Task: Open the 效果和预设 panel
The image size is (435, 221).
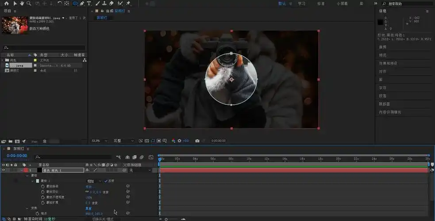Action: click(x=388, y=63)
